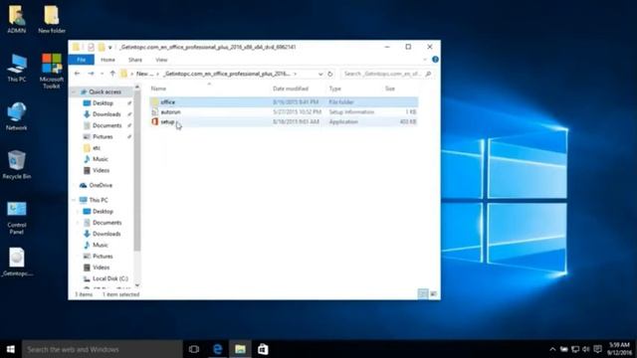Expand Desktop under This PC
Viewport: 637px width, 358px height.
coord(78,212)
